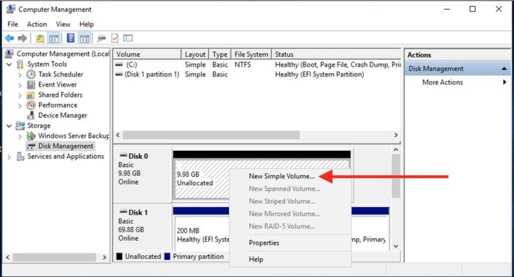
Task: Collapse the System Tools tree node
Action: (x=9, y=65)
